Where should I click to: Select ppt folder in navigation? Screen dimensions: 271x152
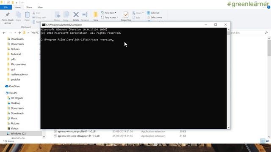(x=13, y=69)
